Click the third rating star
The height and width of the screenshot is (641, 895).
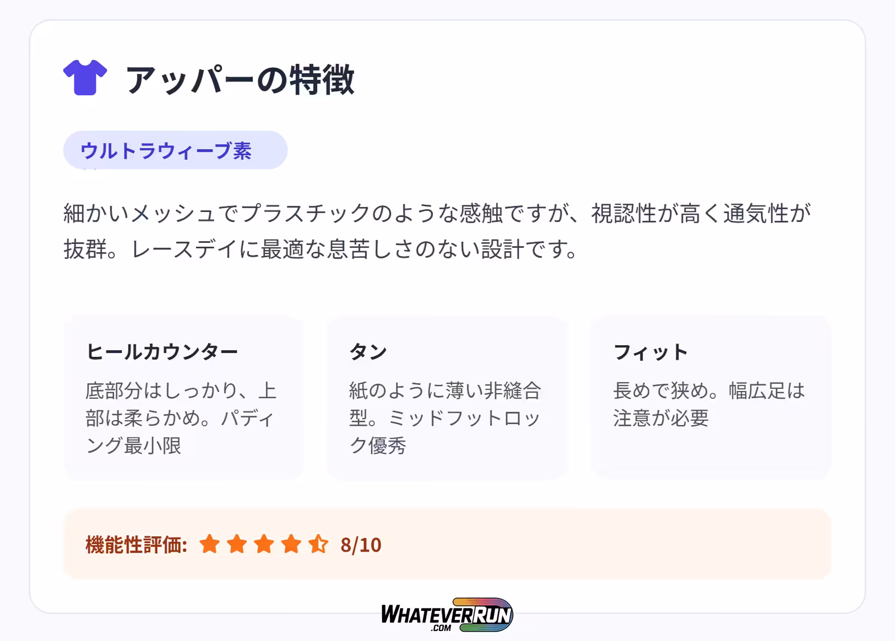pyautogui.click(x=264, y=544)
